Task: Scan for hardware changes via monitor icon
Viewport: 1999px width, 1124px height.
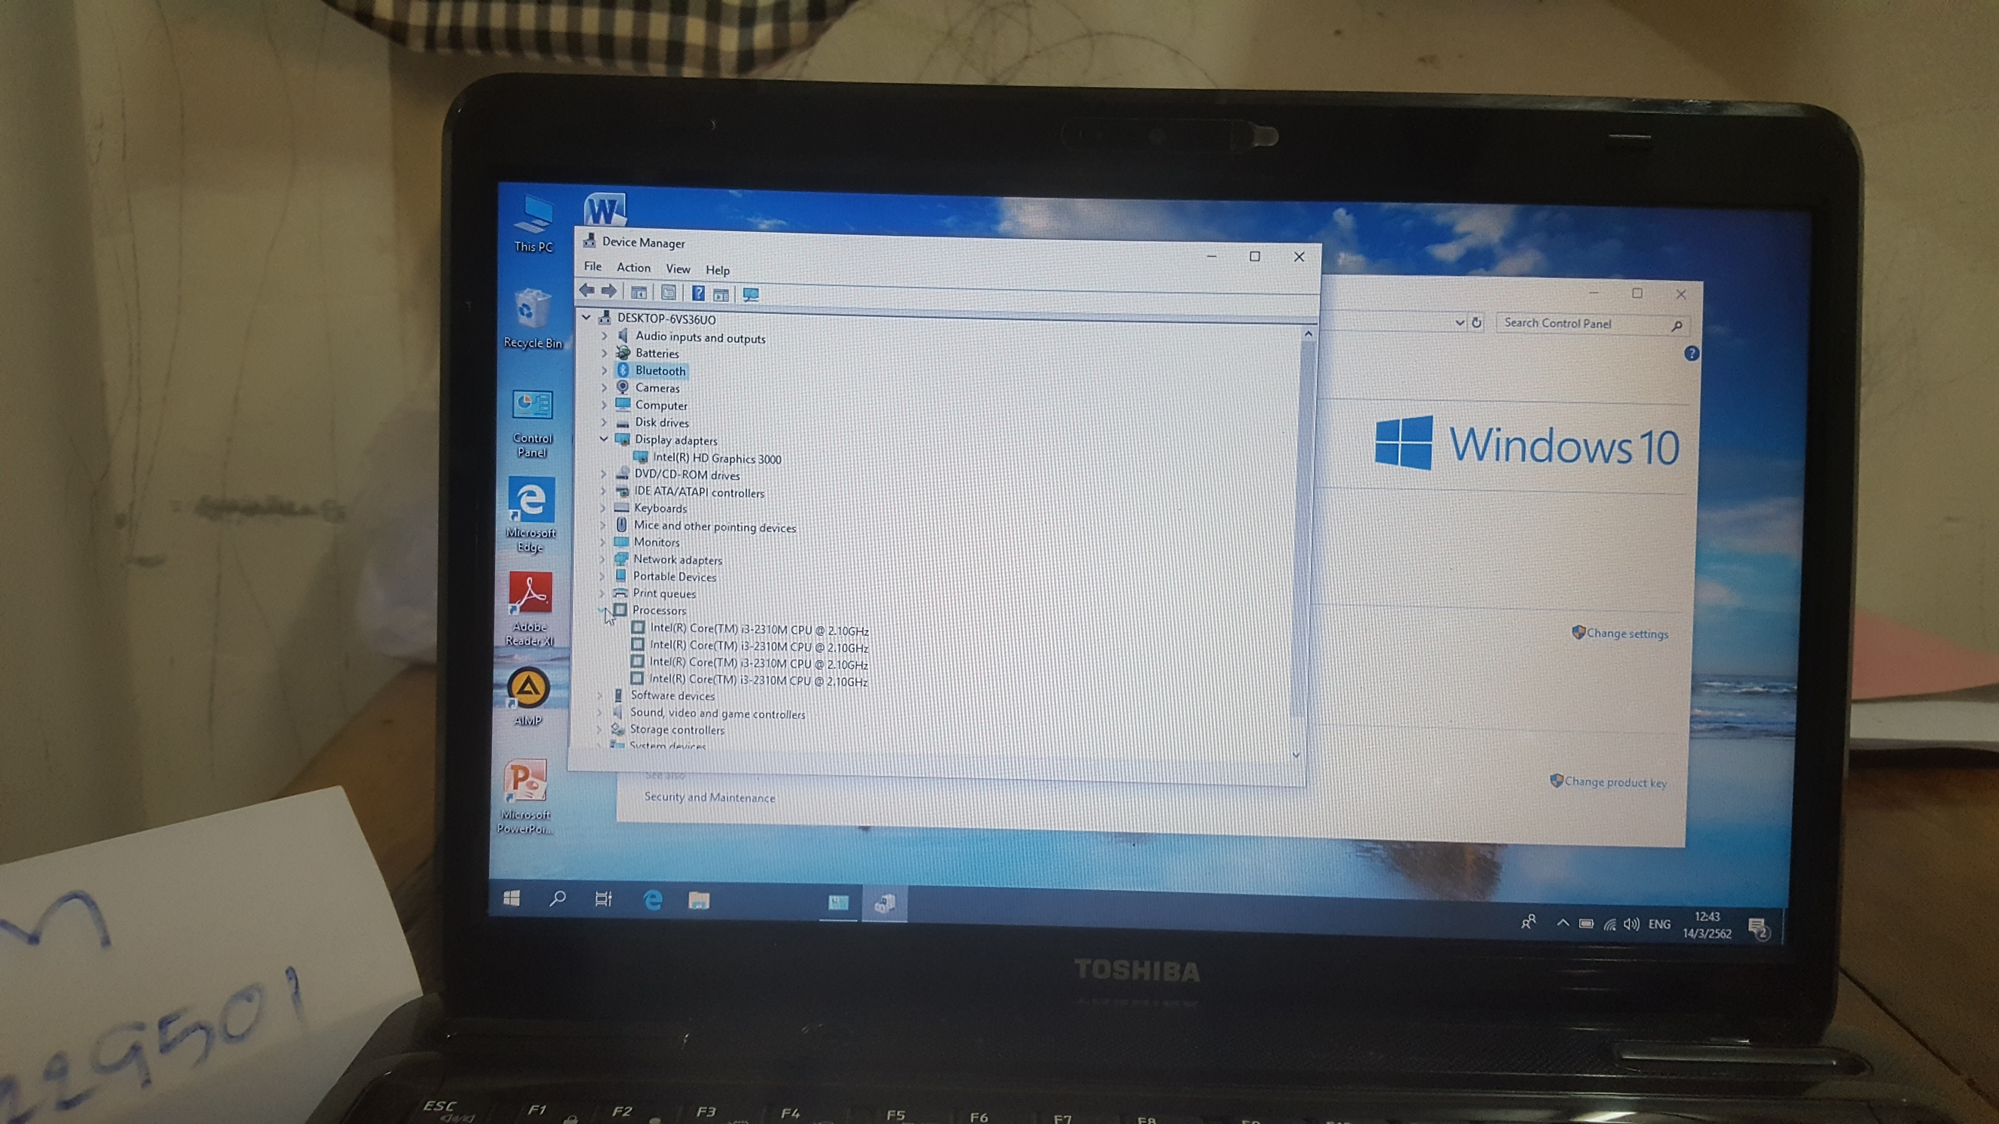Action: [750, 294]
